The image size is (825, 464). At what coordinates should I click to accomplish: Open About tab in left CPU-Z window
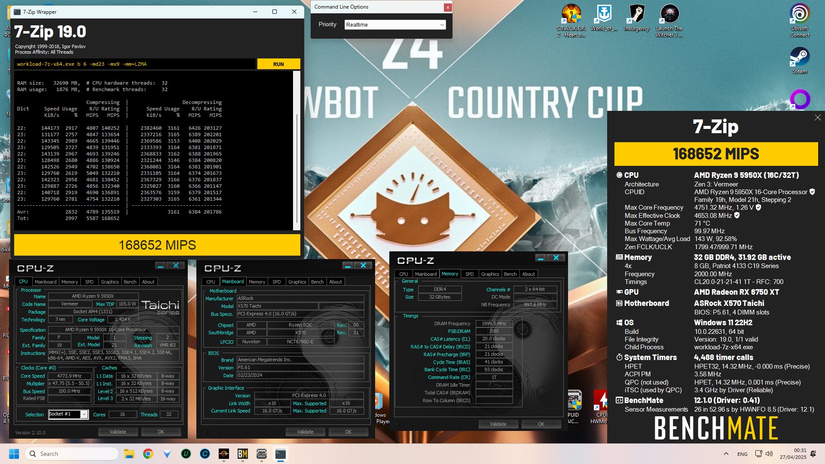(x=148, y=282)
